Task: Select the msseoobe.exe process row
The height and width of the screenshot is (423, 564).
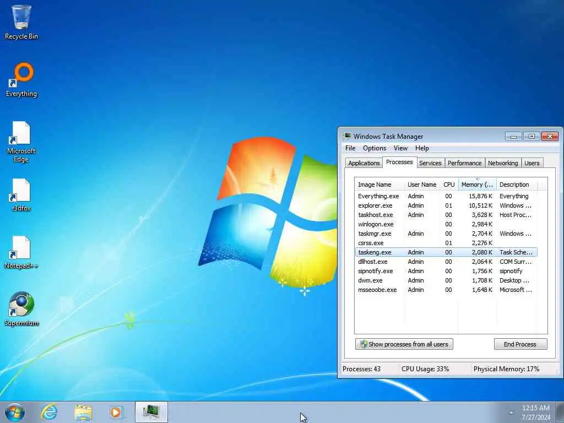Action: pyautogui.click(x=446, y=290)
